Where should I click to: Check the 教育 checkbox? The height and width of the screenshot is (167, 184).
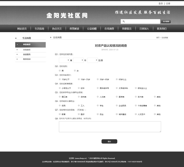[x=60, y=114]
